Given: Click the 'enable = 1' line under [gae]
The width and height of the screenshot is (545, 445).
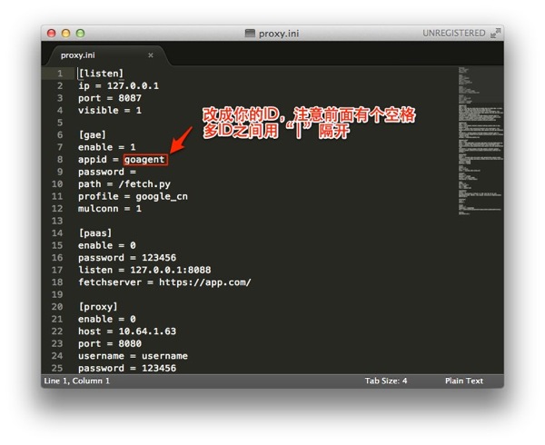Looking at the screenshot, I should (x=106, y=147).
